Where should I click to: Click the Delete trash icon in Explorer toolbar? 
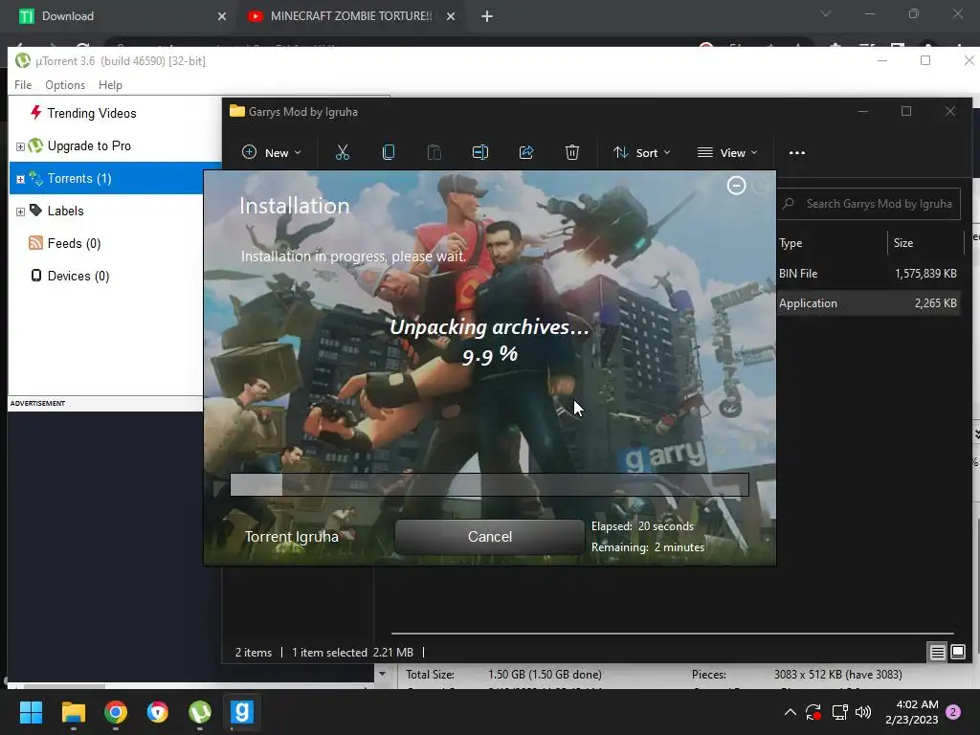click(x=572, y=152)
